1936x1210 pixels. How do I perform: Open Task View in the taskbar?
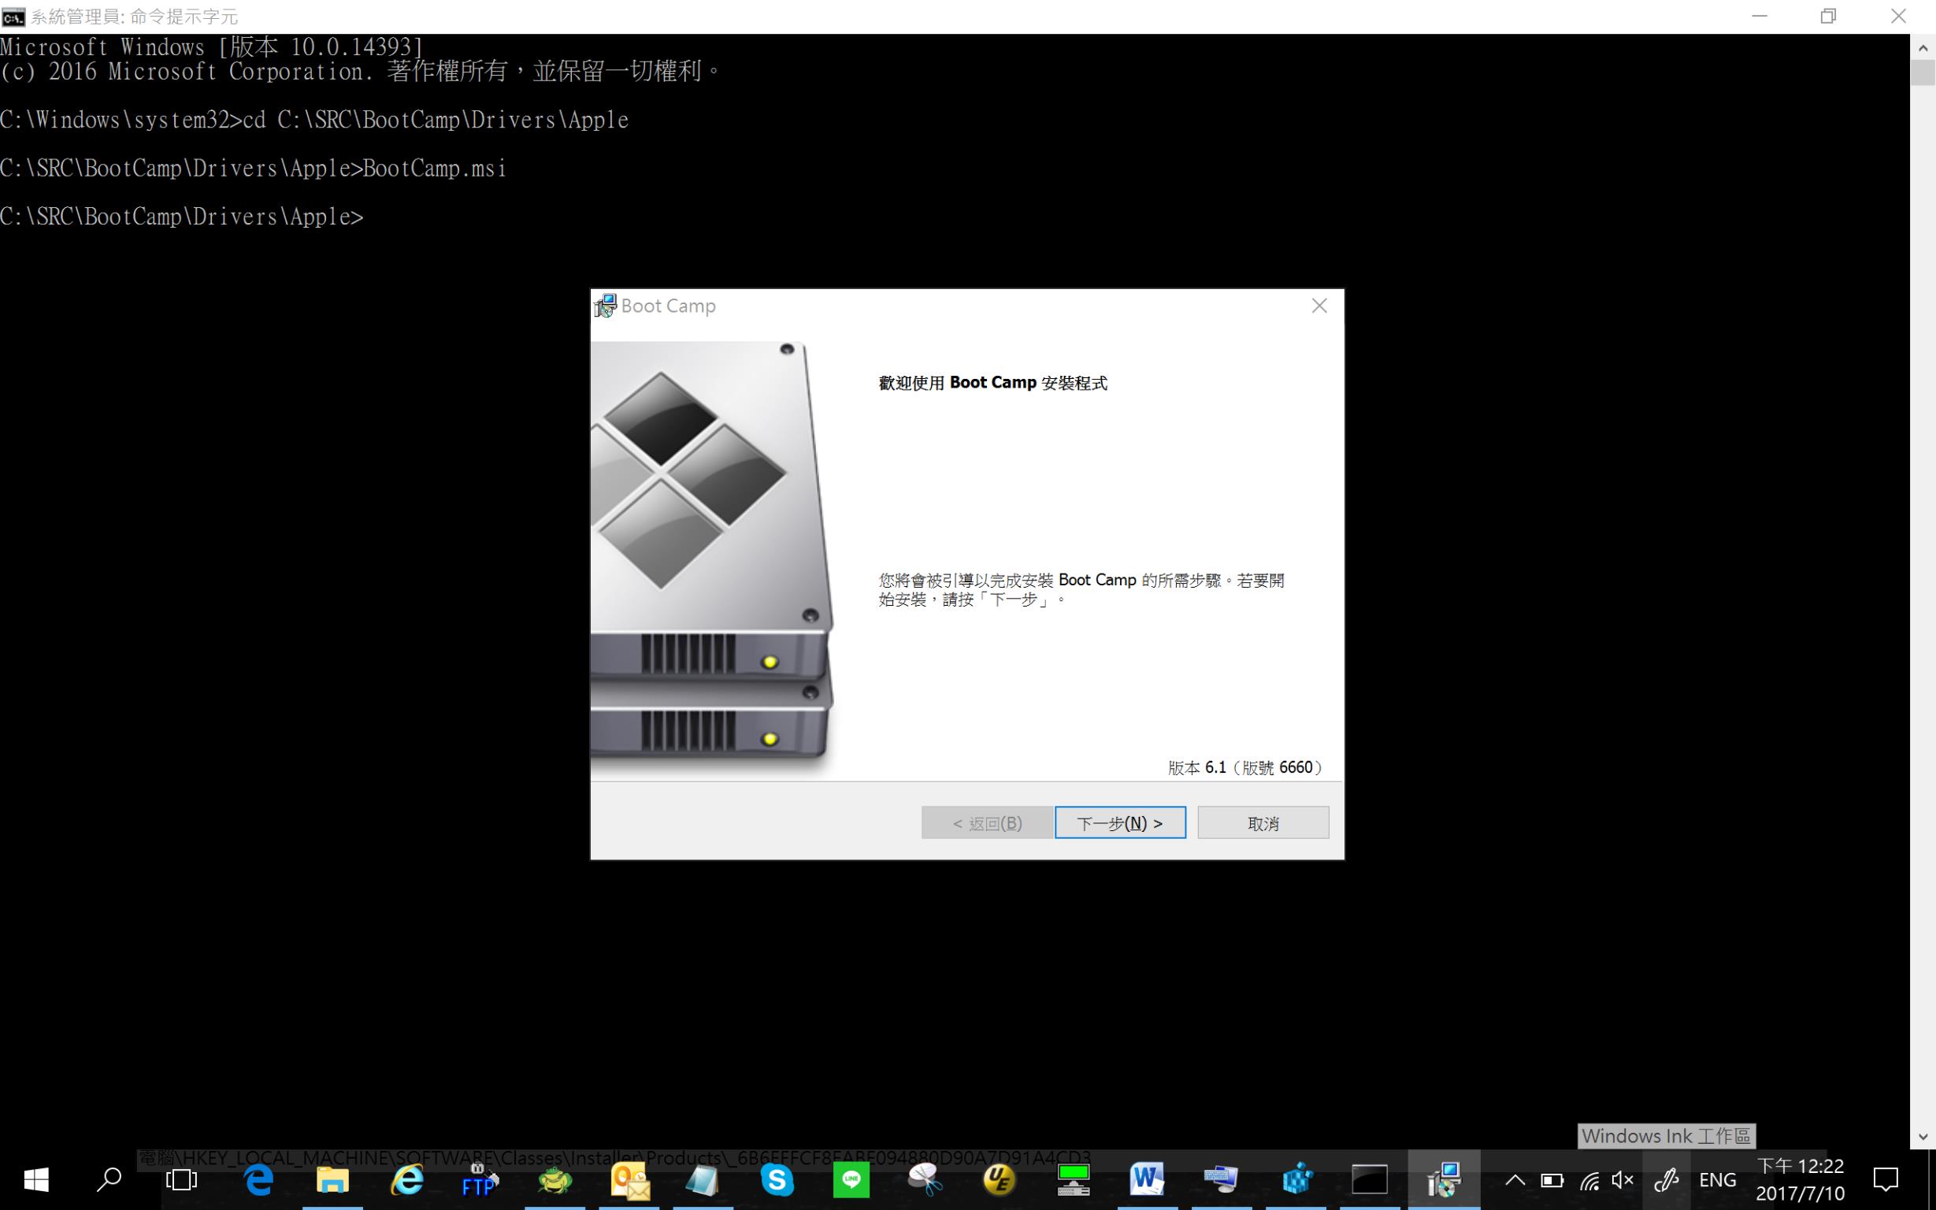tap(181, 1179)
